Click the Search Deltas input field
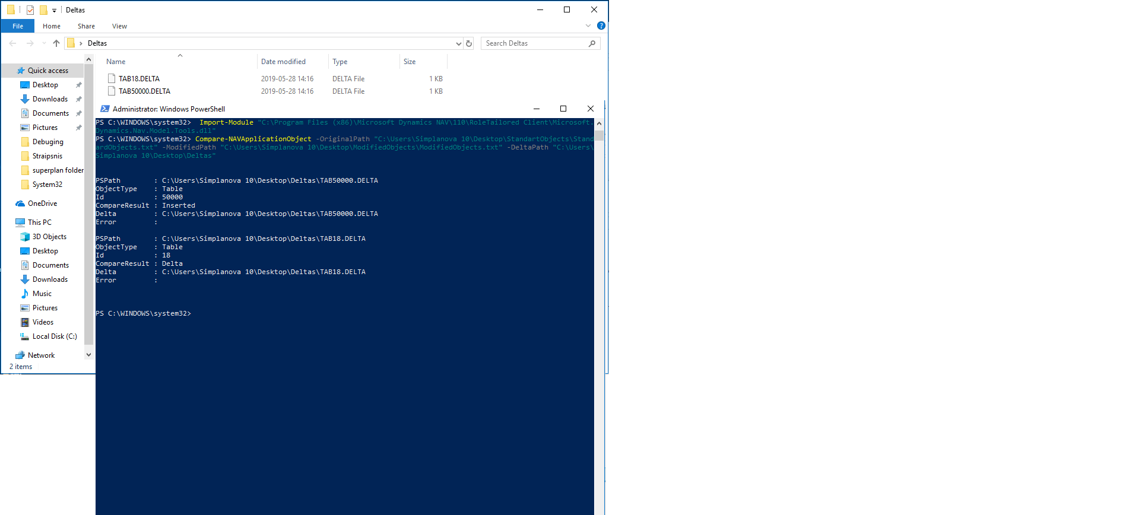The image size is (1126, 515). point(540,43)
